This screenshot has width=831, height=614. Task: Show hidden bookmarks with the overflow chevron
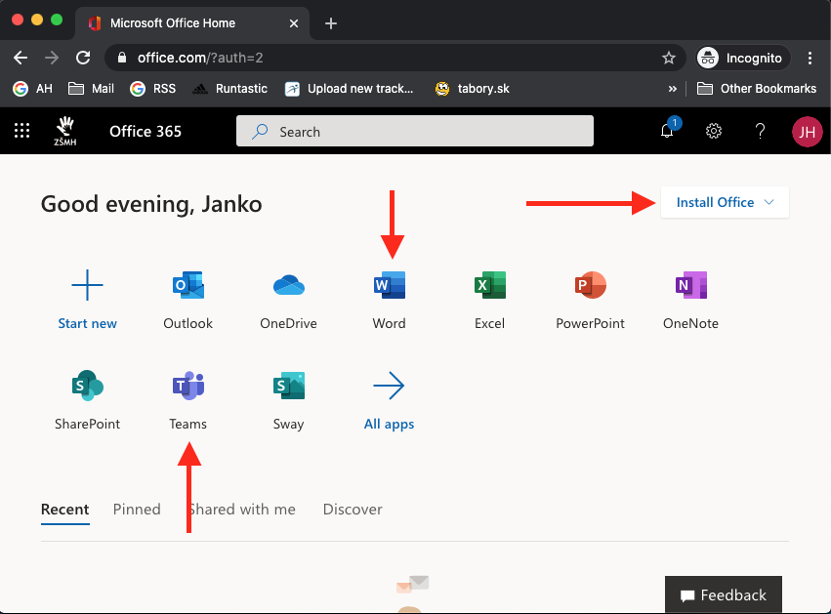(x=672, y=88)
